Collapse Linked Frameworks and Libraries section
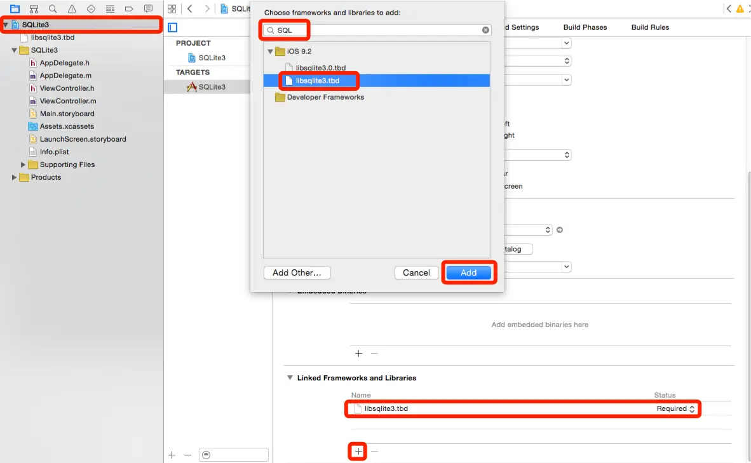 point(290,378)
